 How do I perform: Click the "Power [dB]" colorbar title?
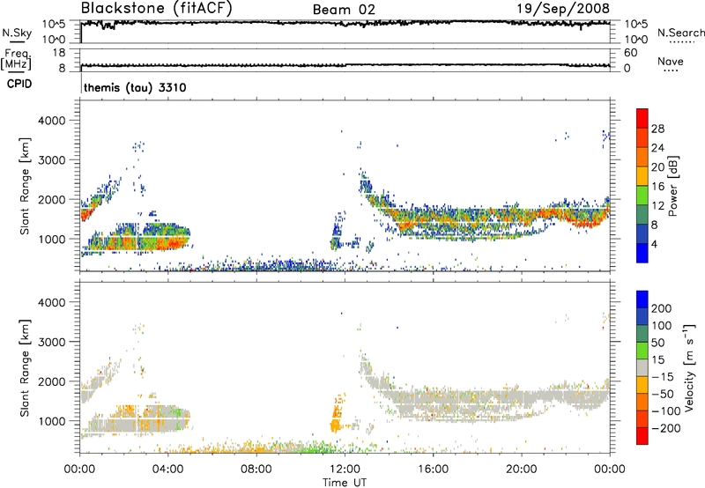point(673,186)
